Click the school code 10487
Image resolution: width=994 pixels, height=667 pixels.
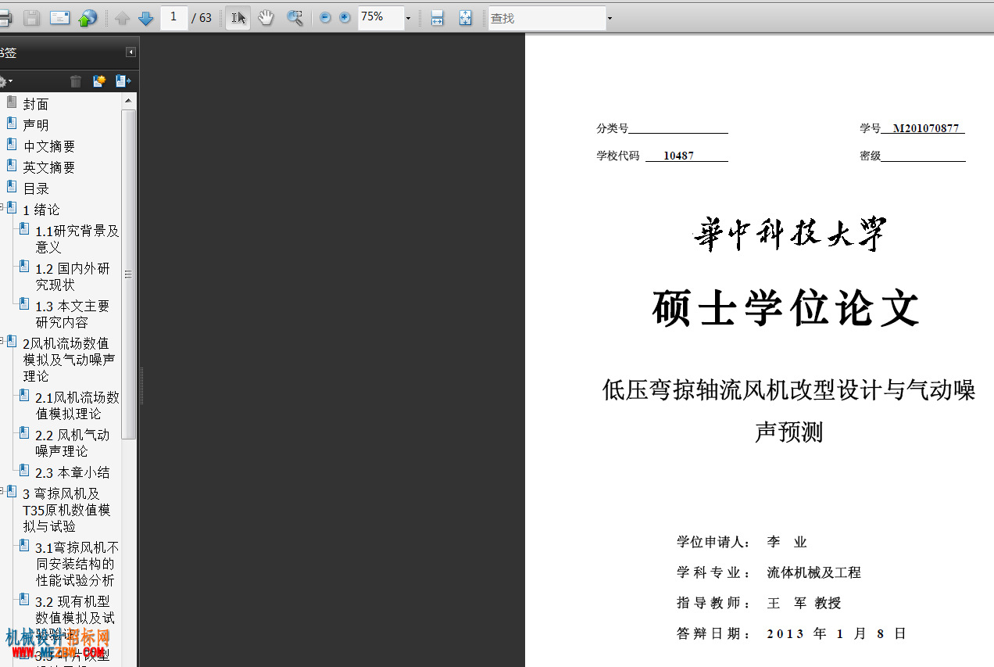coord(678,156)
